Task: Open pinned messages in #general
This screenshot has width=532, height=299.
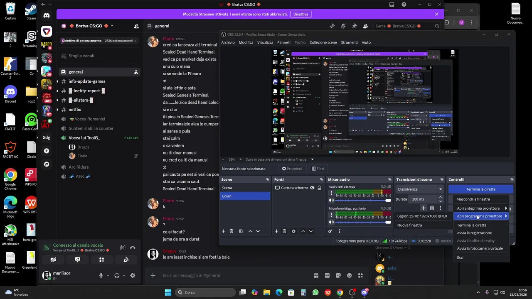Action: pos(354,26)
